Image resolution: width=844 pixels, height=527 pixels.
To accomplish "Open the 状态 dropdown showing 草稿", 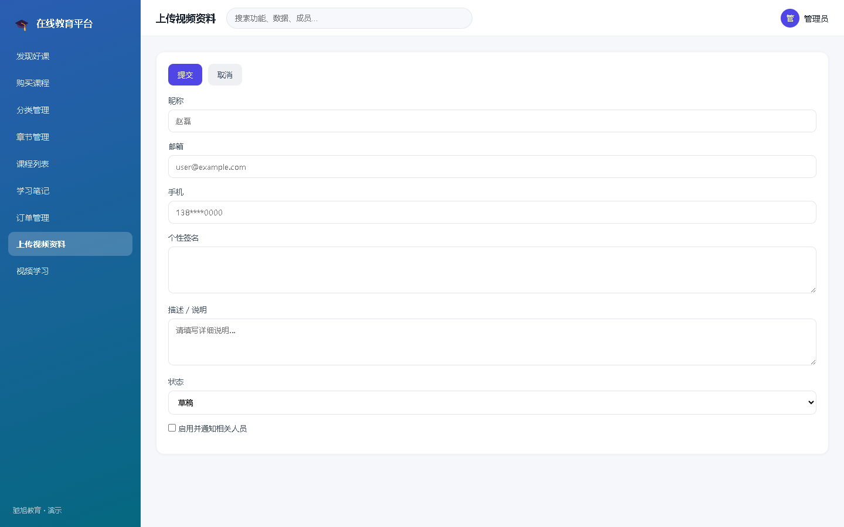I will point(492,403).
